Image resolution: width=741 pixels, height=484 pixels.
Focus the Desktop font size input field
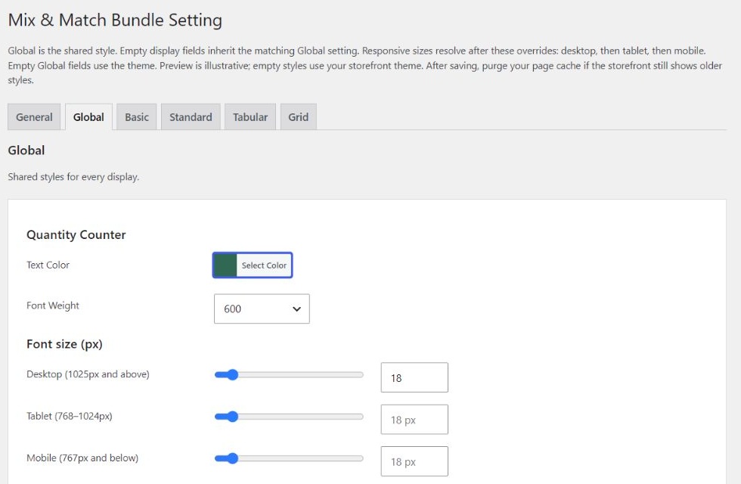414,377
